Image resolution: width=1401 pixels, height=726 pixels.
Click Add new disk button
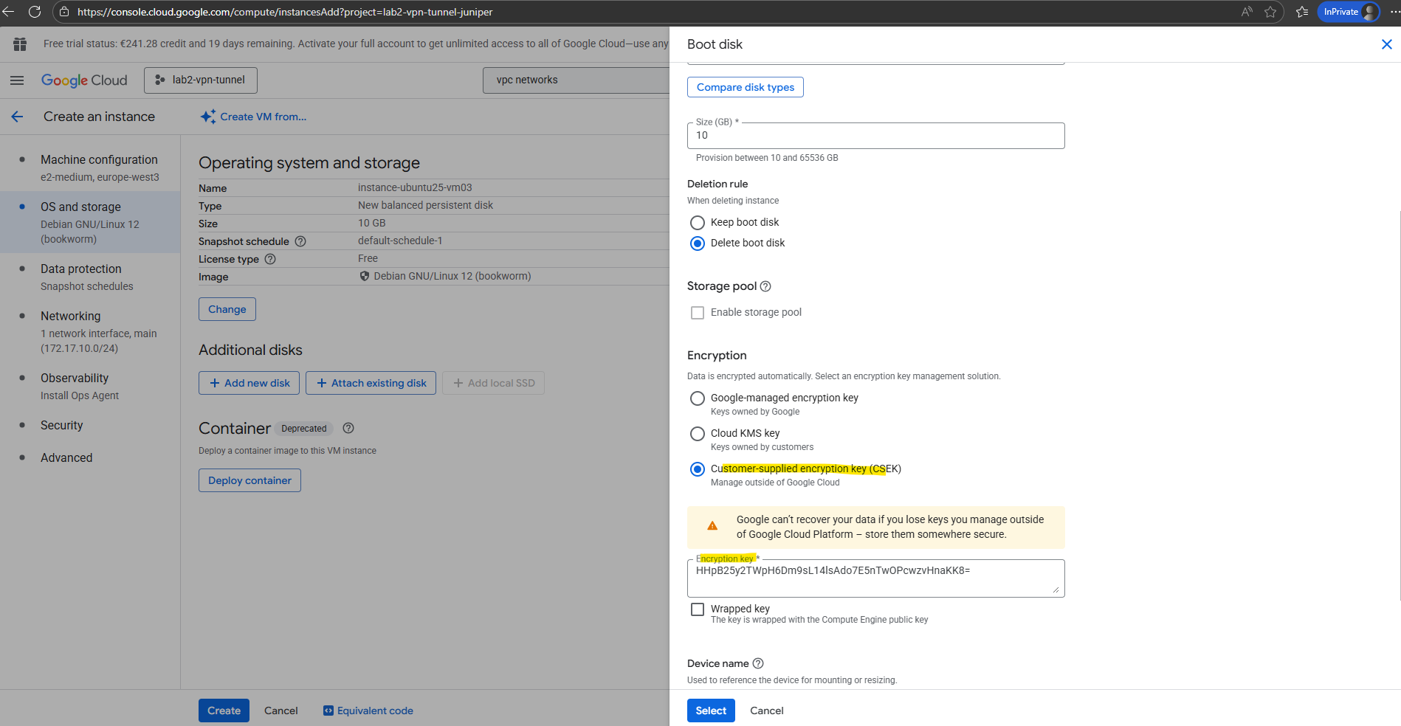pos(249,383)
